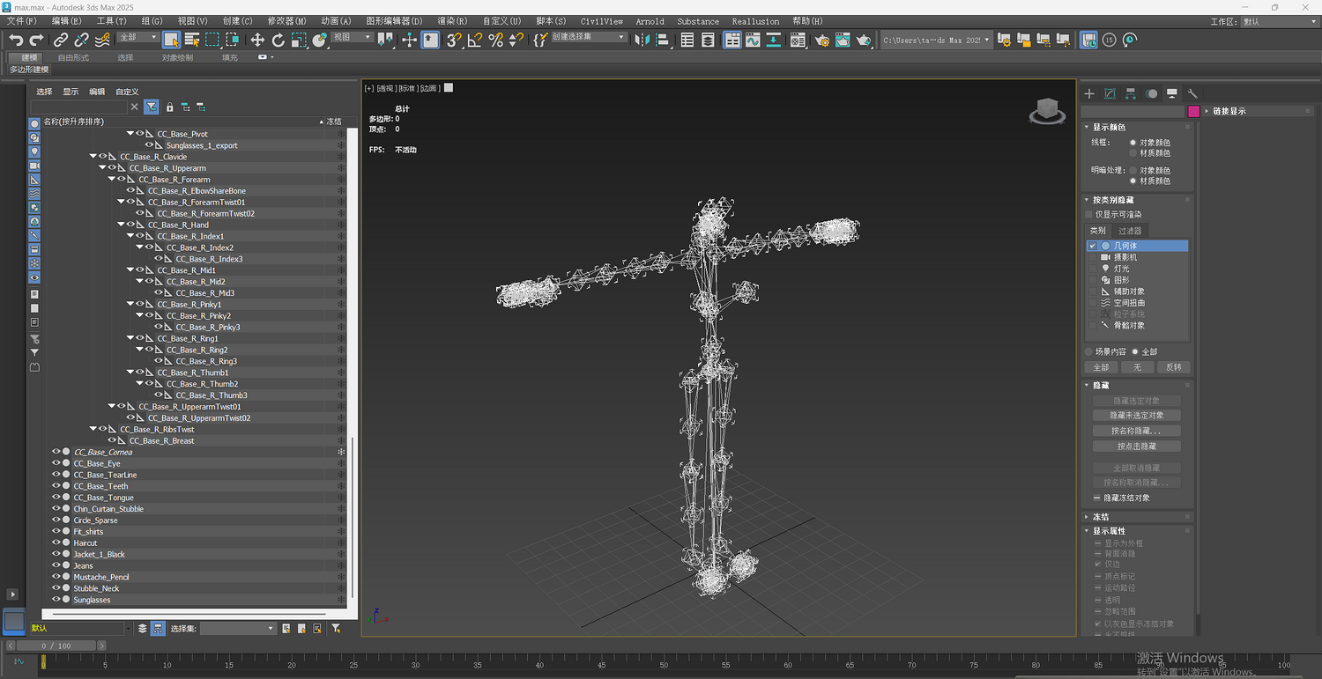Select the 场景内容 radio button

[x=1089, y=351]
